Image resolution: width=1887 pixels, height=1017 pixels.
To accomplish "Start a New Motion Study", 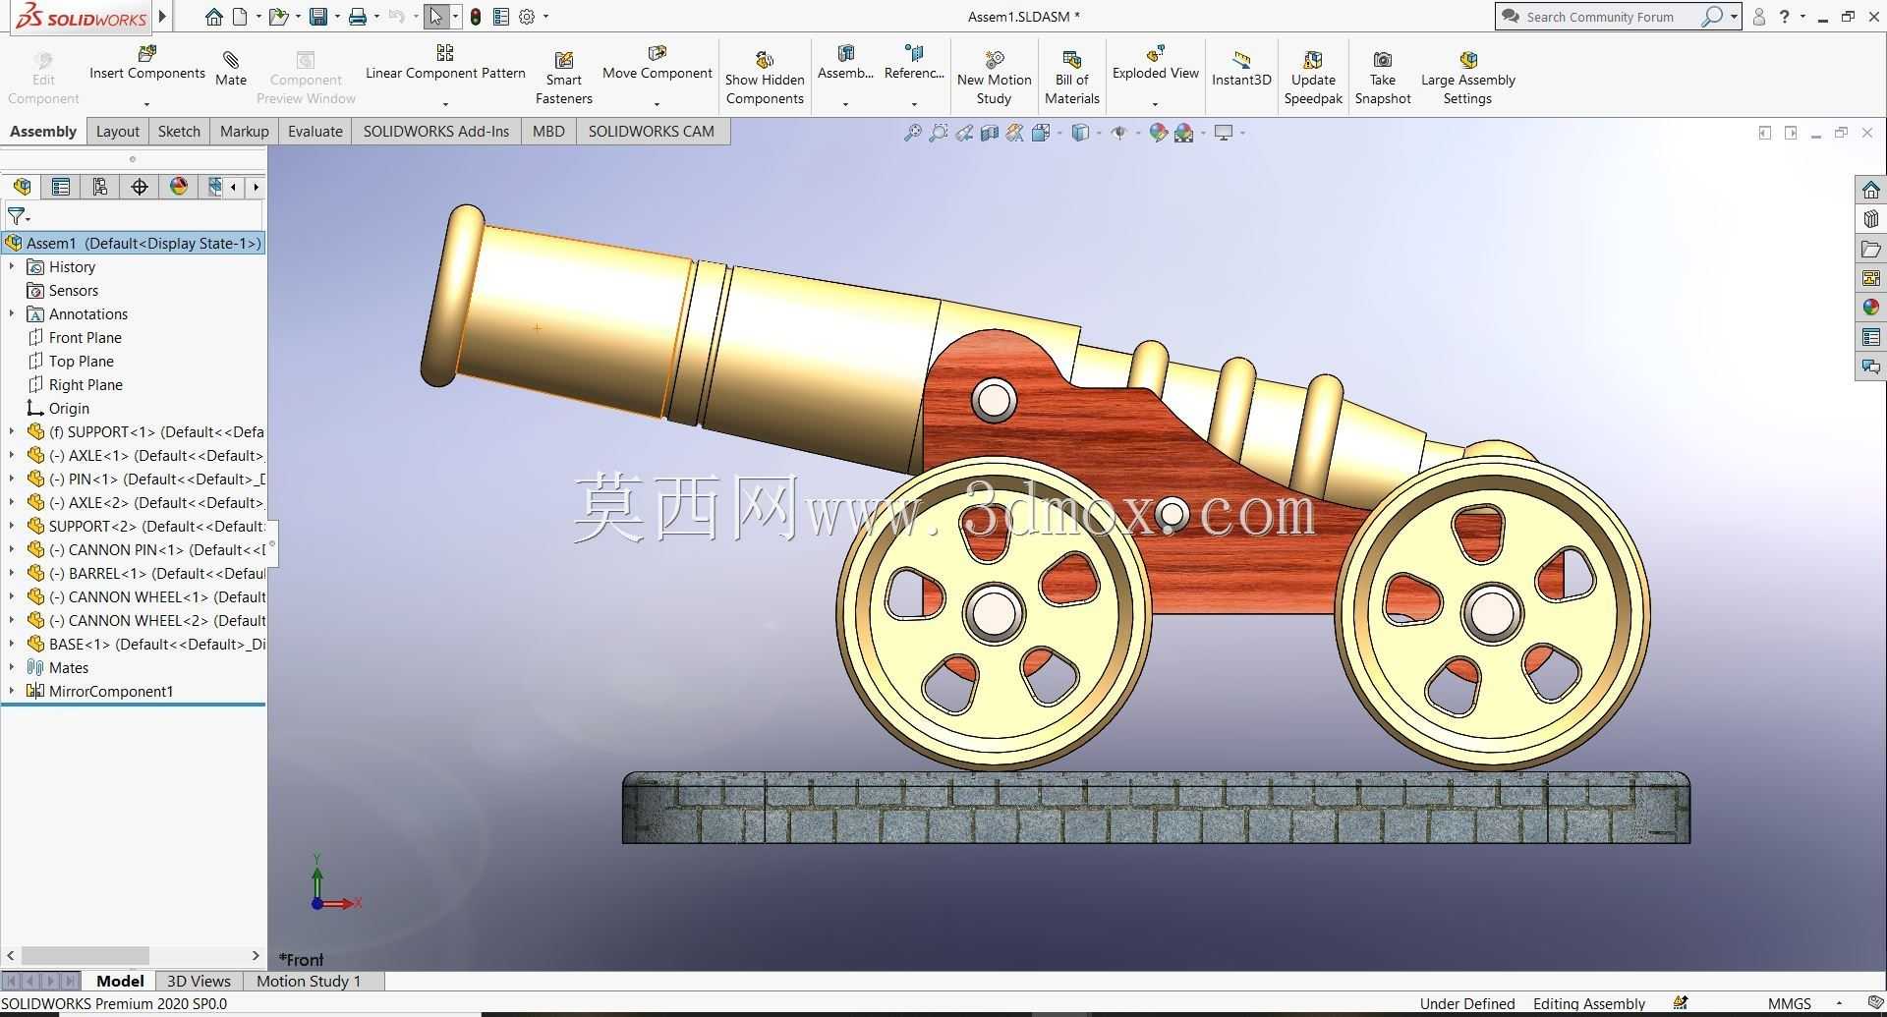I will pos(994,78).
